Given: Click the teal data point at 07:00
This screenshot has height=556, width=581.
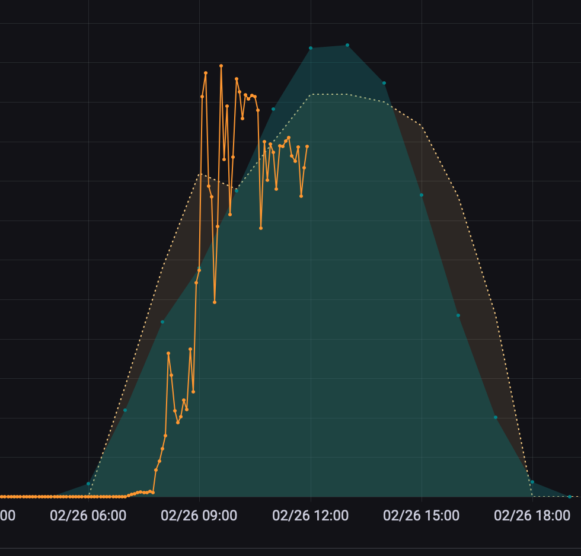Looking at the screenshot, I should (125, 410).
